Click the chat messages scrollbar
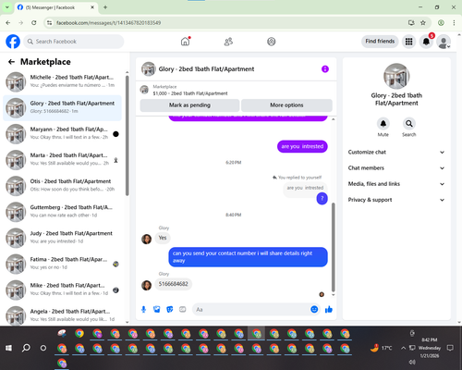The height and width of the screenshot is (370, 462). pos(333,247)
